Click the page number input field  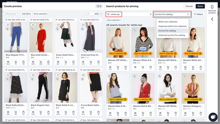(x=91, y=14)
